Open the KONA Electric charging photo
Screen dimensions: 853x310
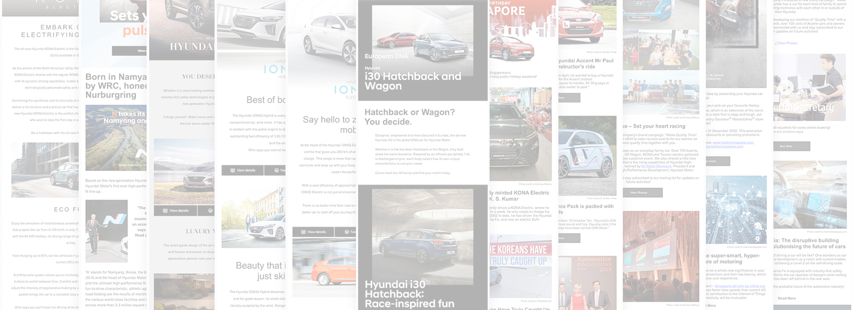tap(521, 134)
